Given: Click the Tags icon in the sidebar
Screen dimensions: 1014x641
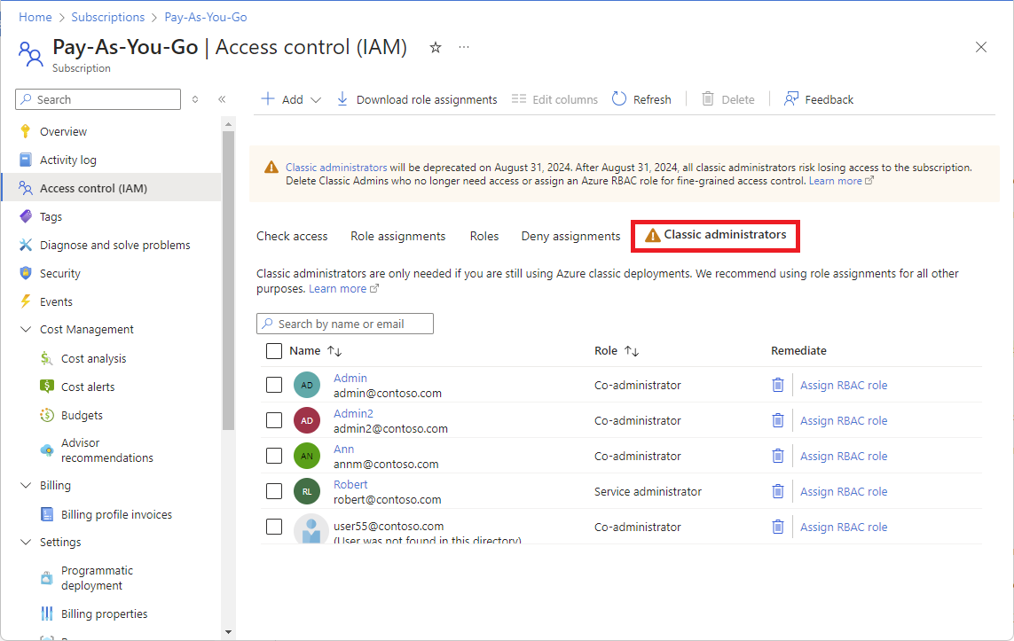Looking at the screenshot, I should point(25,216).
